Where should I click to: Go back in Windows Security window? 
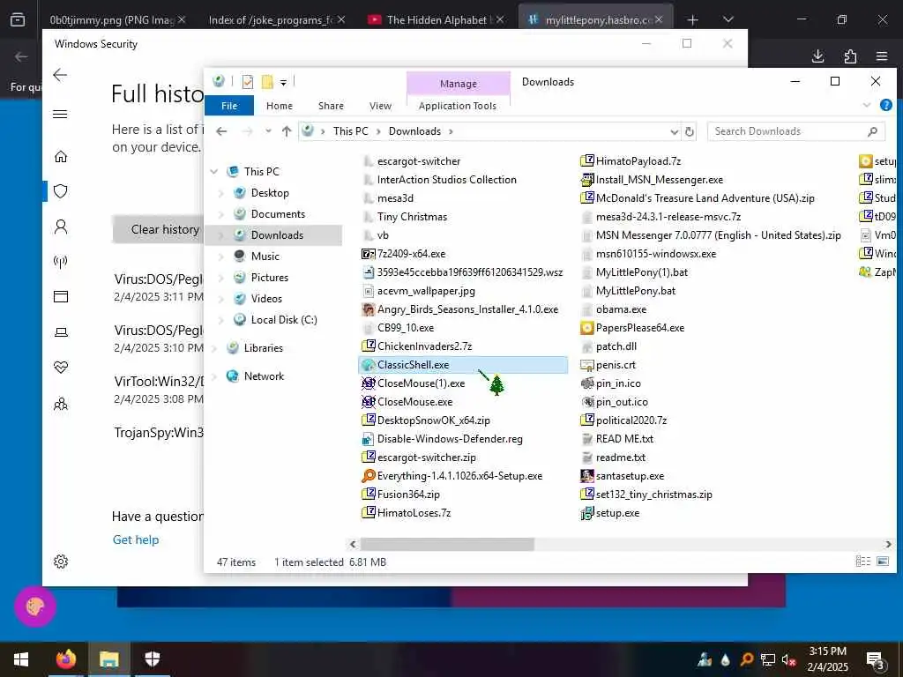click(x=60, y=75)
